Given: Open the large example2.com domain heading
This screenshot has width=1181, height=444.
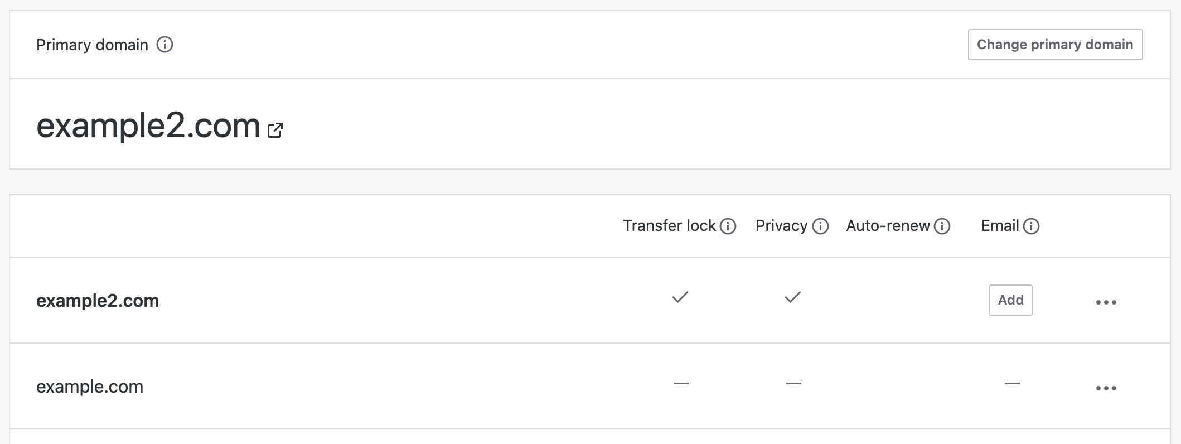Looking at the screenshot, I should (x=148, y=126).
